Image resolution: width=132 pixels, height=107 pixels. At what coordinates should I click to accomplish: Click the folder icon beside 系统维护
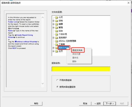click(x=56, y=38)
